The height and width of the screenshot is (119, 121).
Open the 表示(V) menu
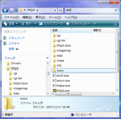pyautogui.click(x=40, y=17)
